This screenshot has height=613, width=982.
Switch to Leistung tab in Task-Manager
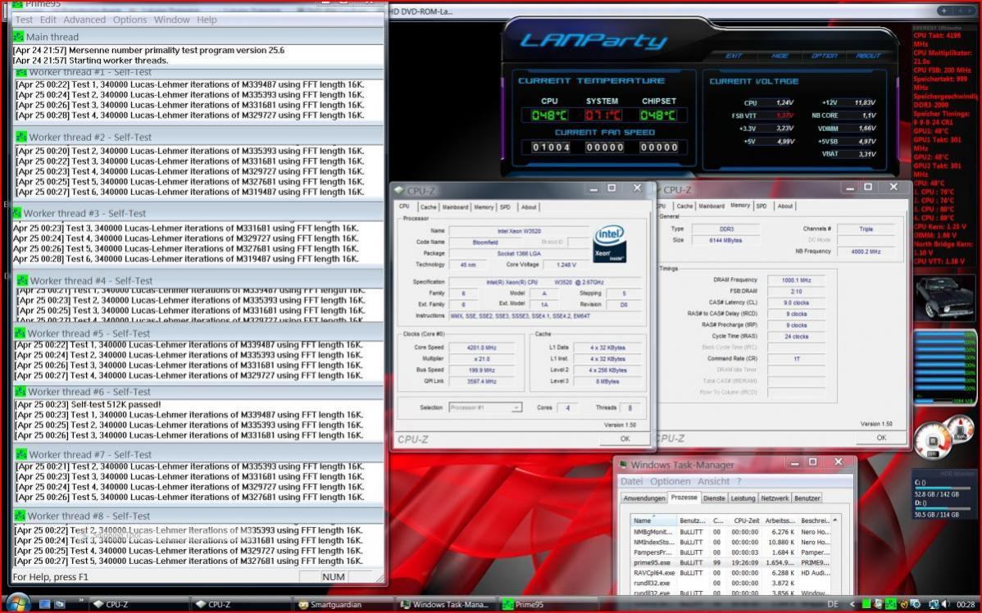[x=743, y=498]
